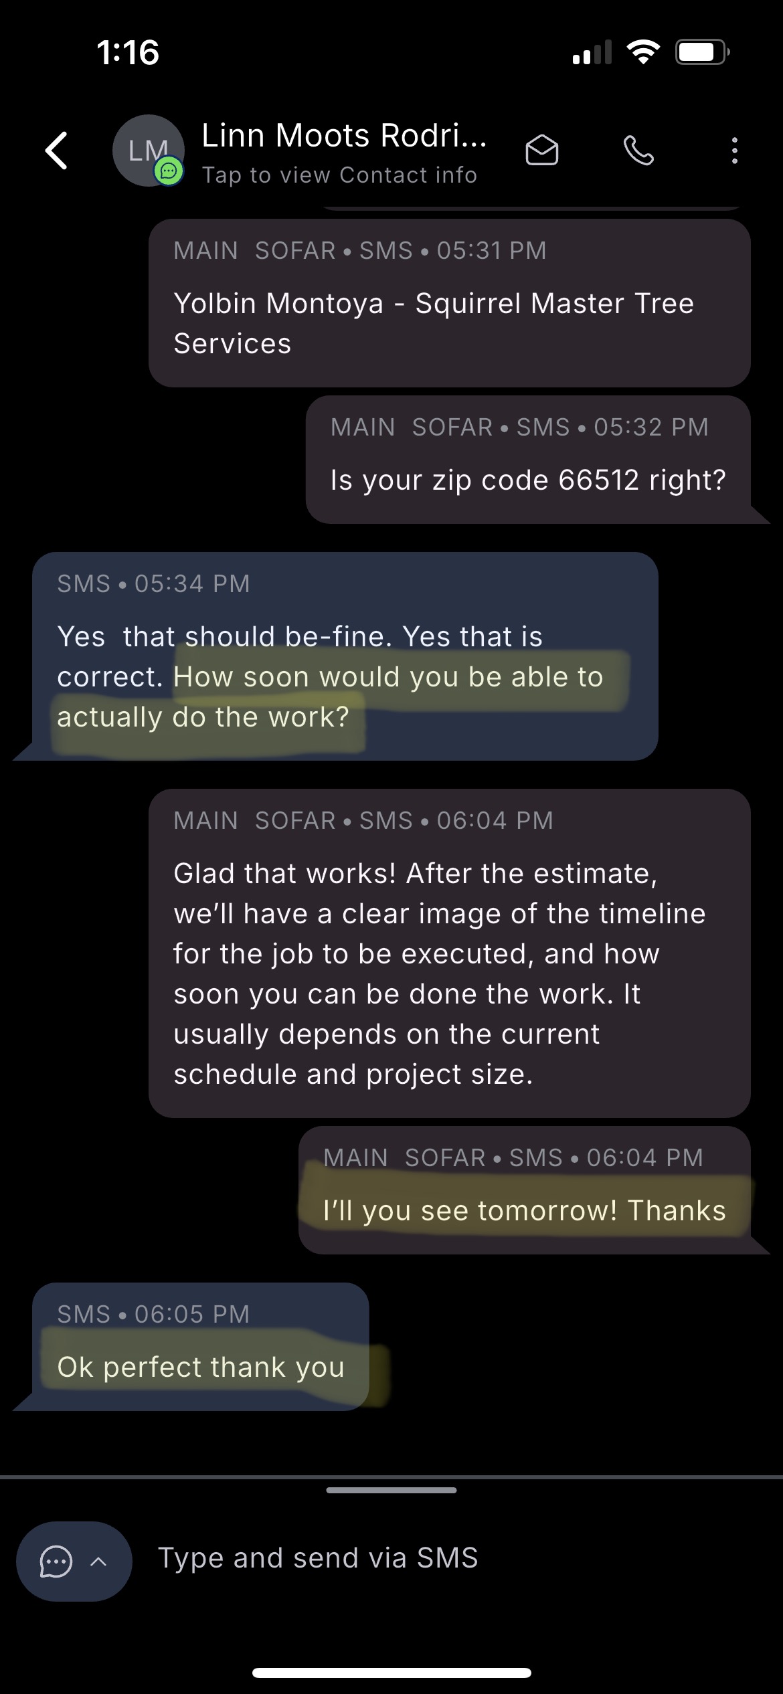The width and height of the screenshot is (783, 1694).
Task: Call contact using phone icon
Action: (638, 151)
